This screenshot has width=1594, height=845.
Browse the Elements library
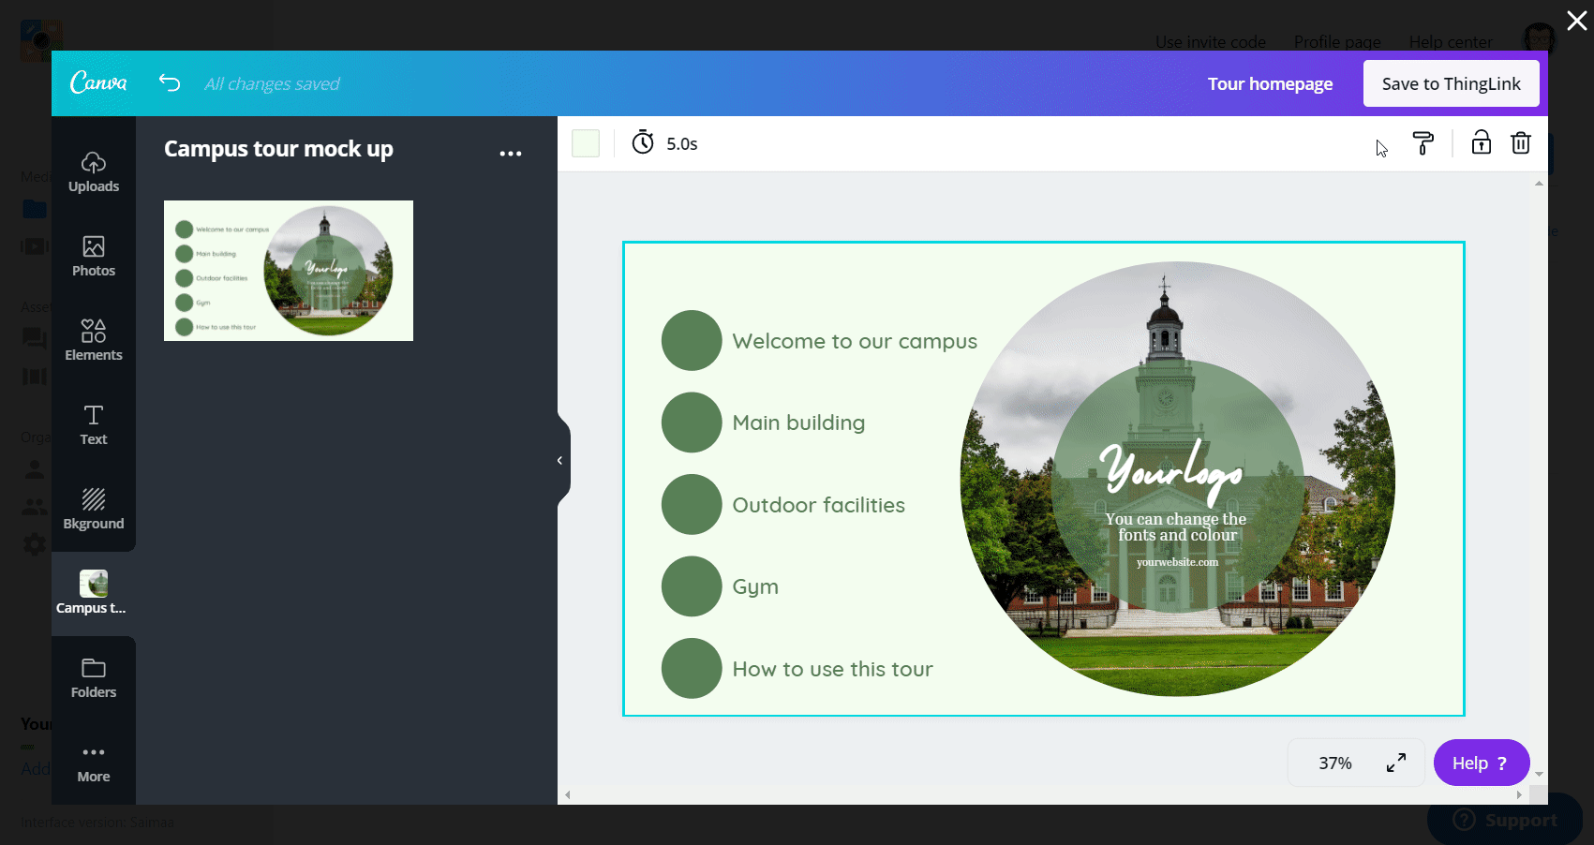(93, 339)
